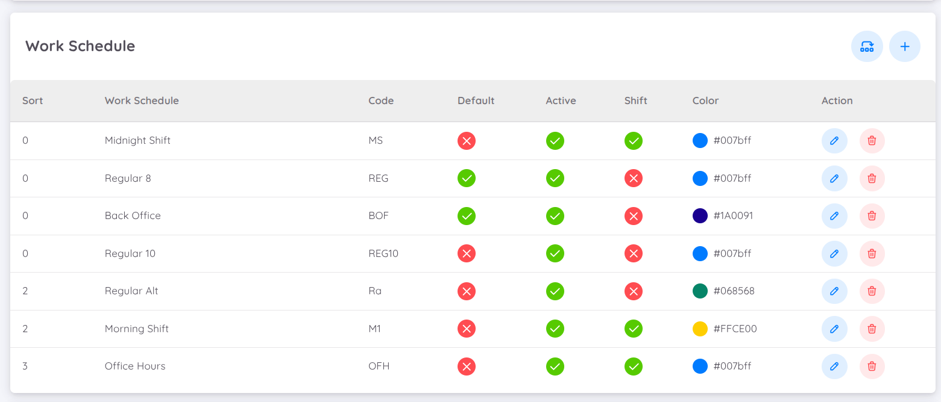Click the Code column header
Image resolution: width=941 pixels, height=402 pixels.
pos(381,100)
